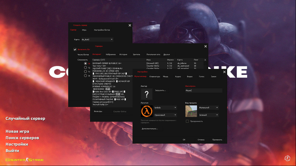
Task: Switch to the Голос settings tab
Action: [x=202, y=77]
